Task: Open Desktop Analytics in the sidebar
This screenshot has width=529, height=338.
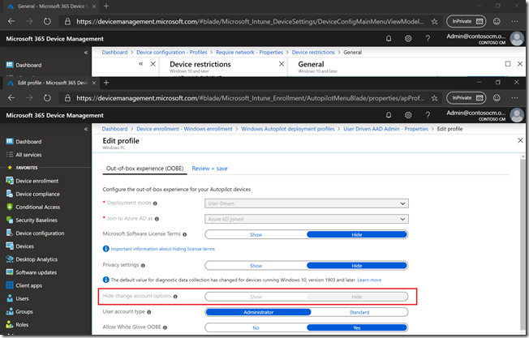Action: 40,259
